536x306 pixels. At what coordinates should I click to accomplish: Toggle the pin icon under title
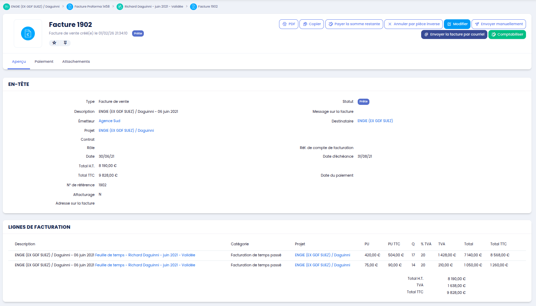(65, 43)
